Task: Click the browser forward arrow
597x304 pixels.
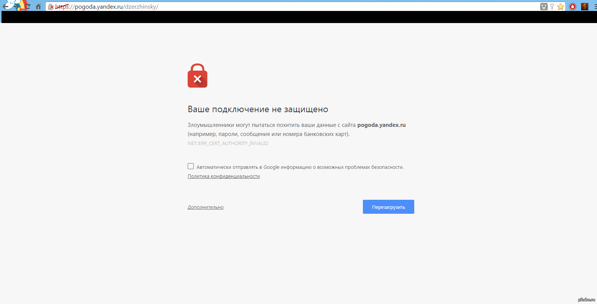Action: [17, 6]
